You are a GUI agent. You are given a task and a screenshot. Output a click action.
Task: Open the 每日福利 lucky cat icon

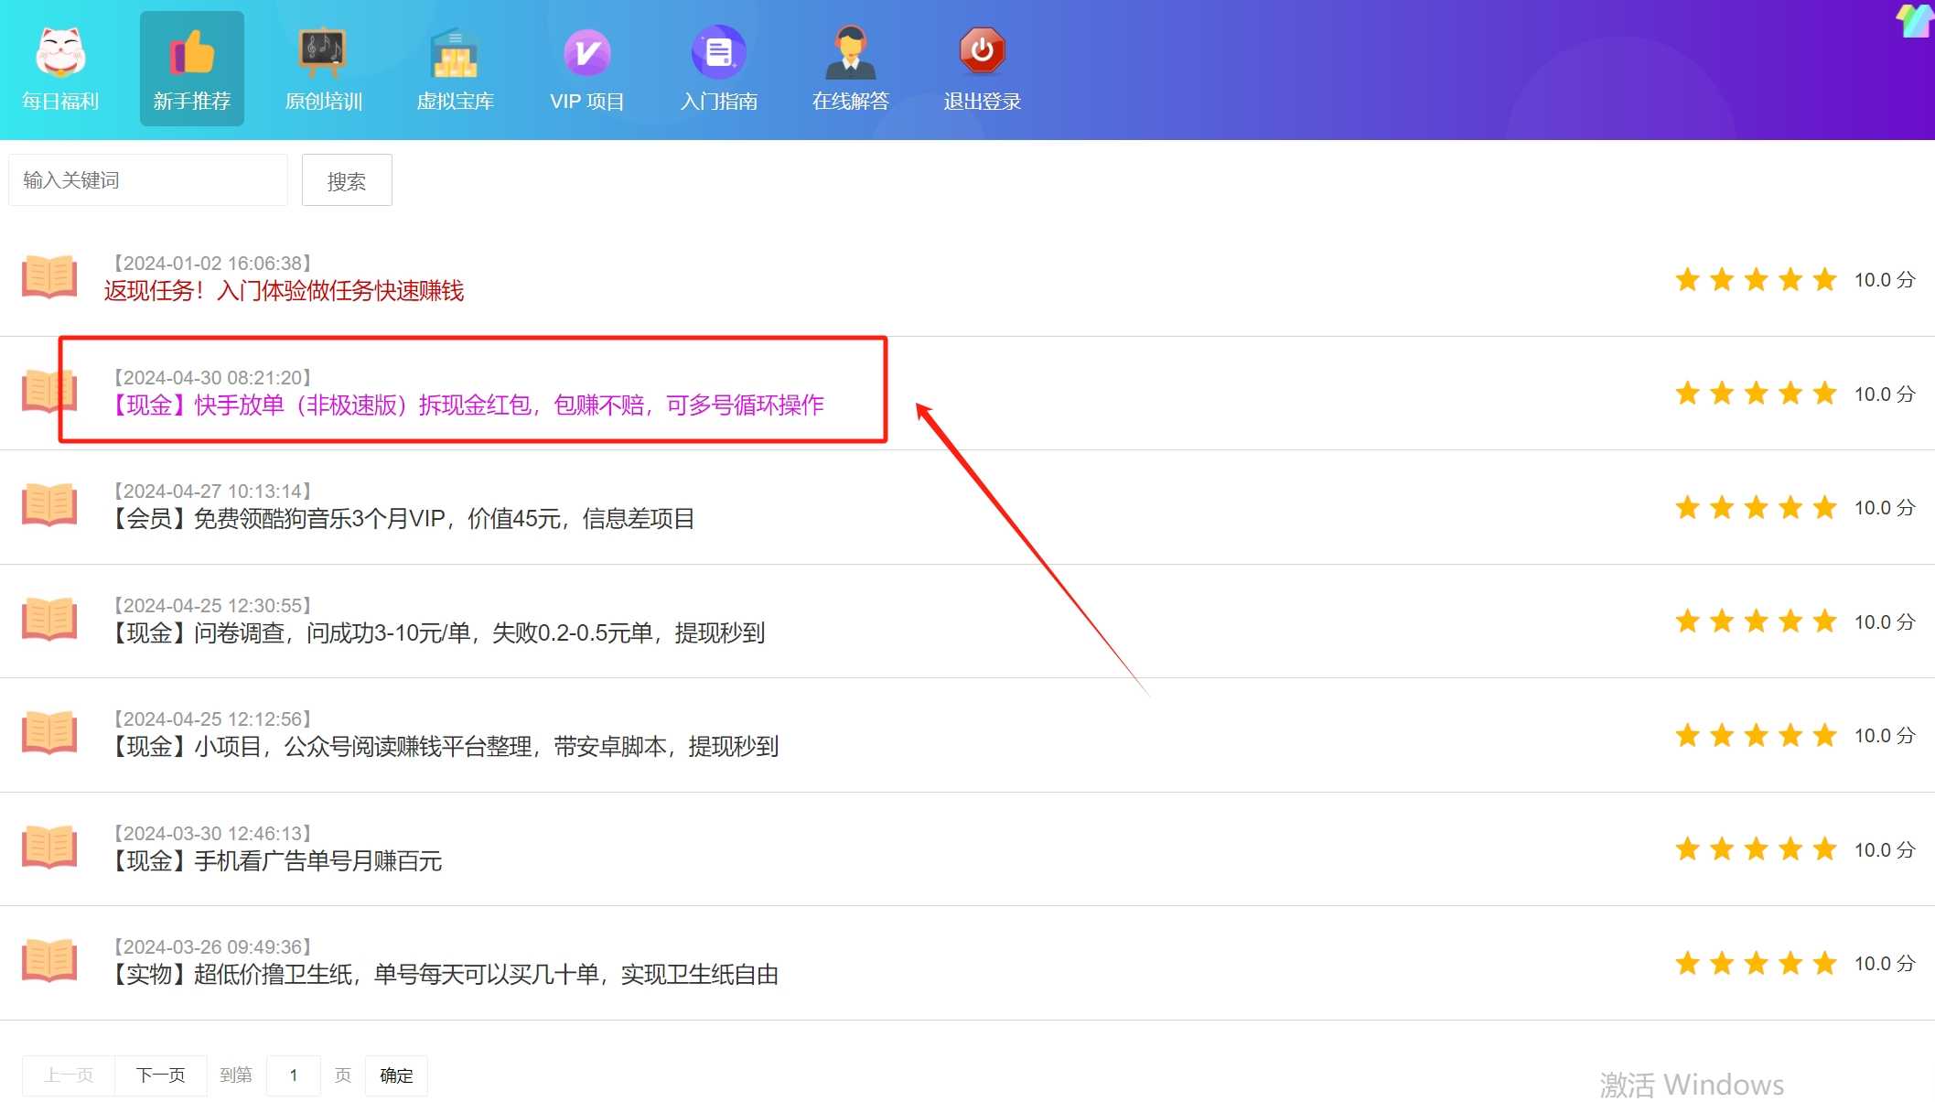(60, 51)
